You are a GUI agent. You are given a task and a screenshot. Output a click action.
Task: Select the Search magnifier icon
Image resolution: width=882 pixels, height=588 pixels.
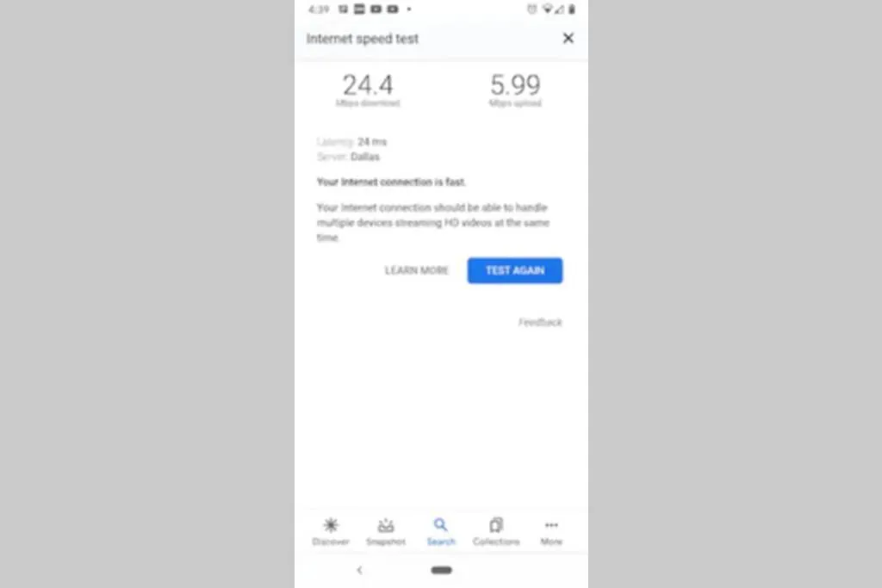click(x=440, y=525)
